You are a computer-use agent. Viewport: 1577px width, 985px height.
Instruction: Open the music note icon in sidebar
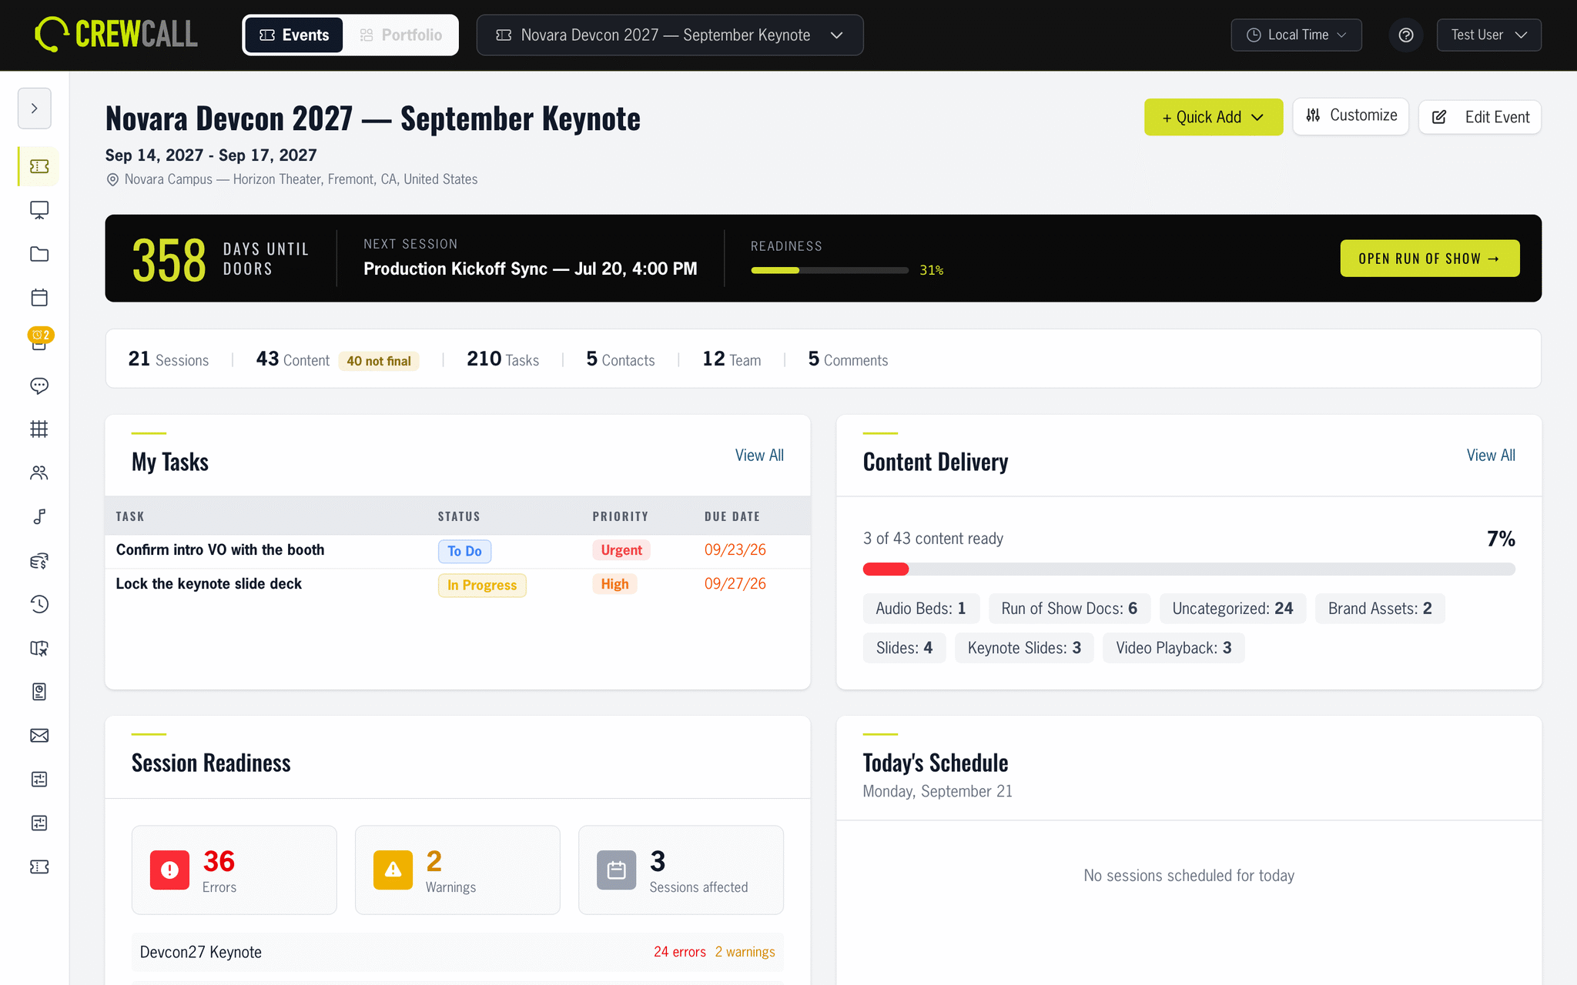pyautogui.click(x=39, y=516)
